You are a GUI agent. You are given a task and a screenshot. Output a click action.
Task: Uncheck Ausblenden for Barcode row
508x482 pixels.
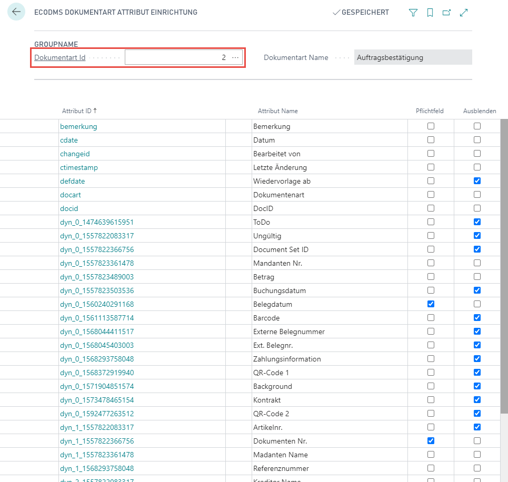(477, 317)
